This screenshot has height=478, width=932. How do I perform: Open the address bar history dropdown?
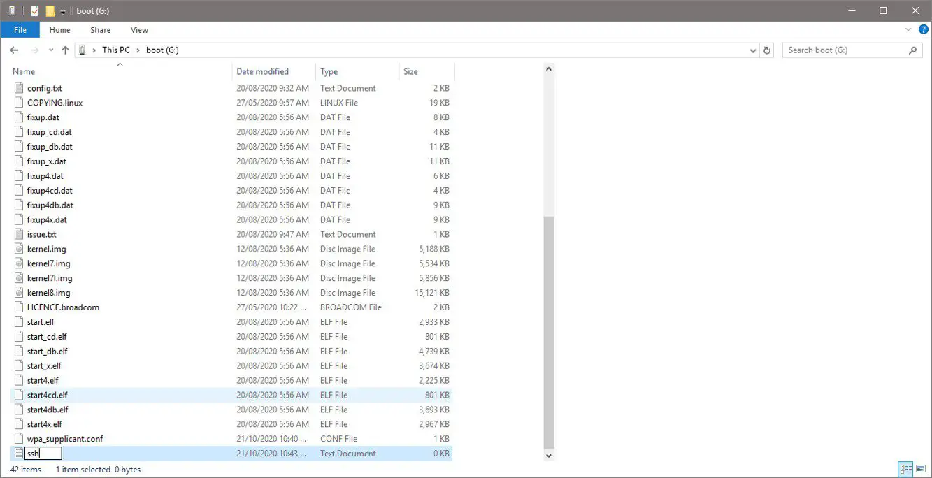(753, 50)
